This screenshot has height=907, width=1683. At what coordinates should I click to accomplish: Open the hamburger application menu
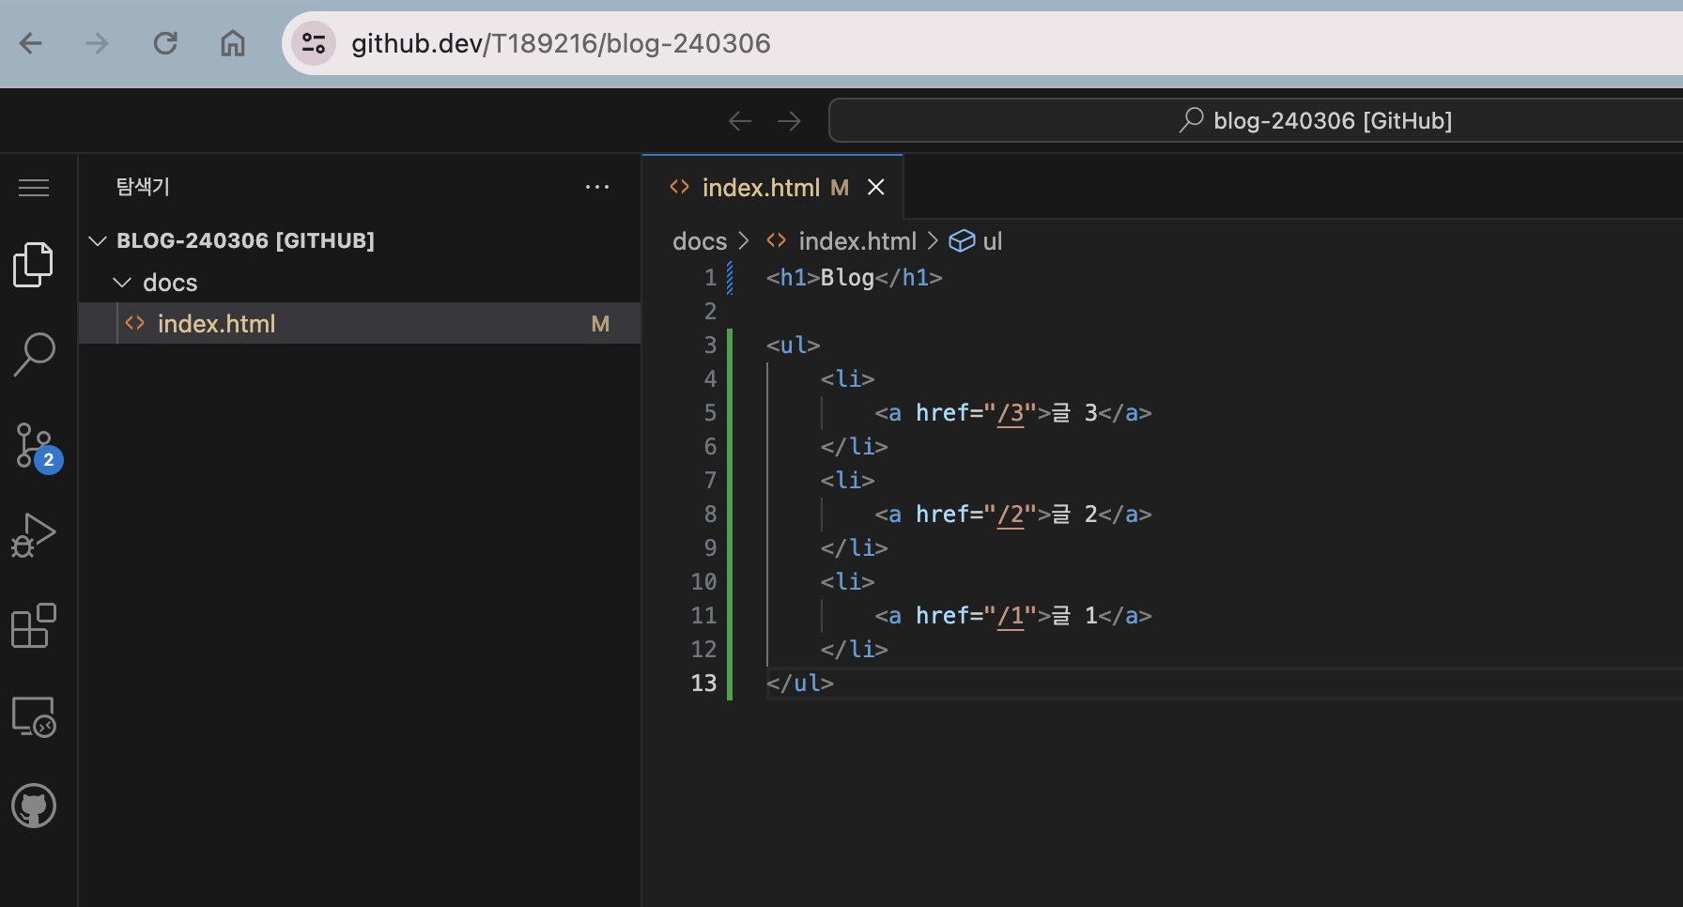pyautogui.click(x=34, y=188)
